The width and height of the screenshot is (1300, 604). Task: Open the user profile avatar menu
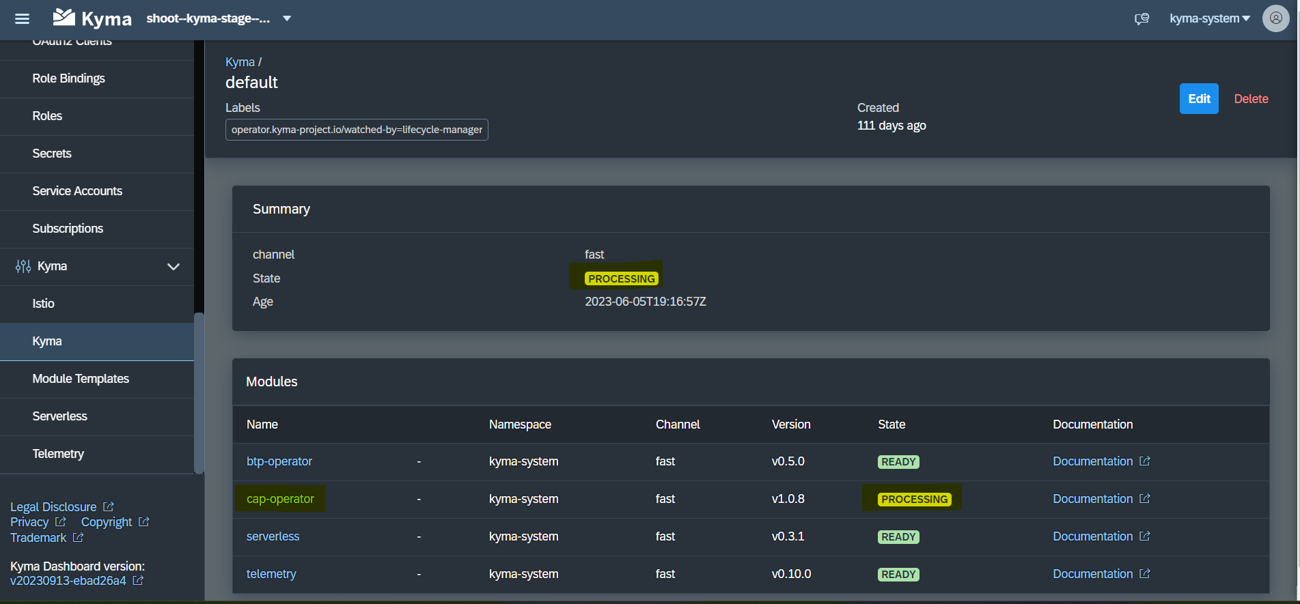[1276, 18]
